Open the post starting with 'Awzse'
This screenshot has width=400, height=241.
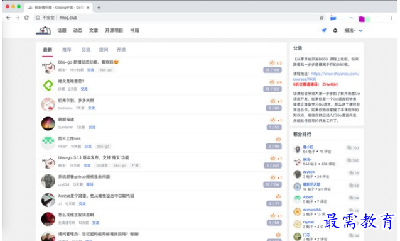pyautogui.click(x=96, y=196)
